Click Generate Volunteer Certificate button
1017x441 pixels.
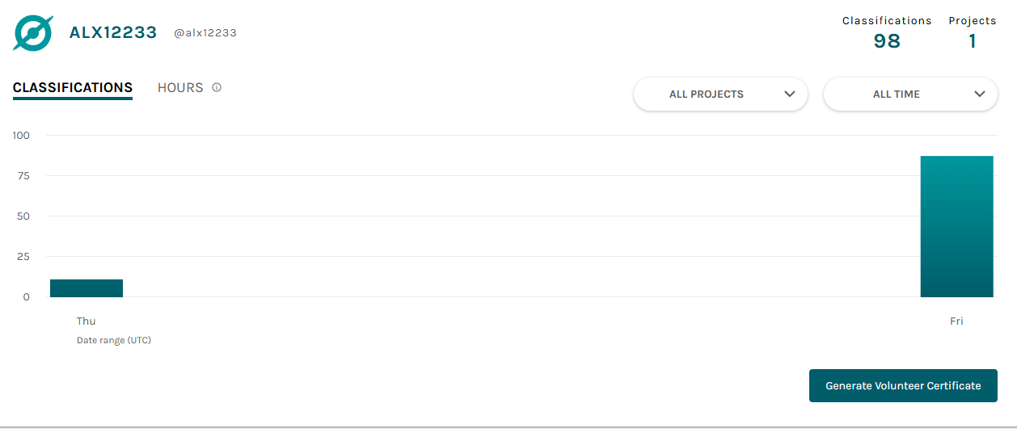pos(903,386)
